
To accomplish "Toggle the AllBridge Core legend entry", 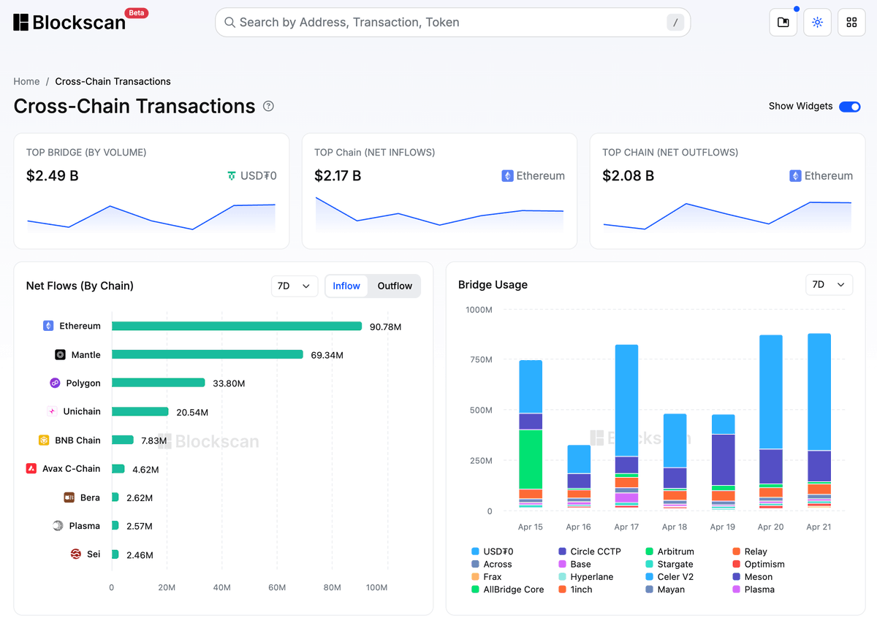I will pos(508,589).
